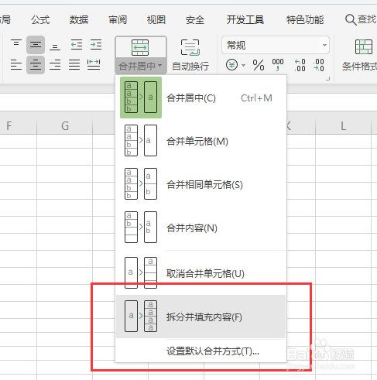Apply justify alignment
The width and height of the screenshot is (377, 380).
(x=74, y=64)
